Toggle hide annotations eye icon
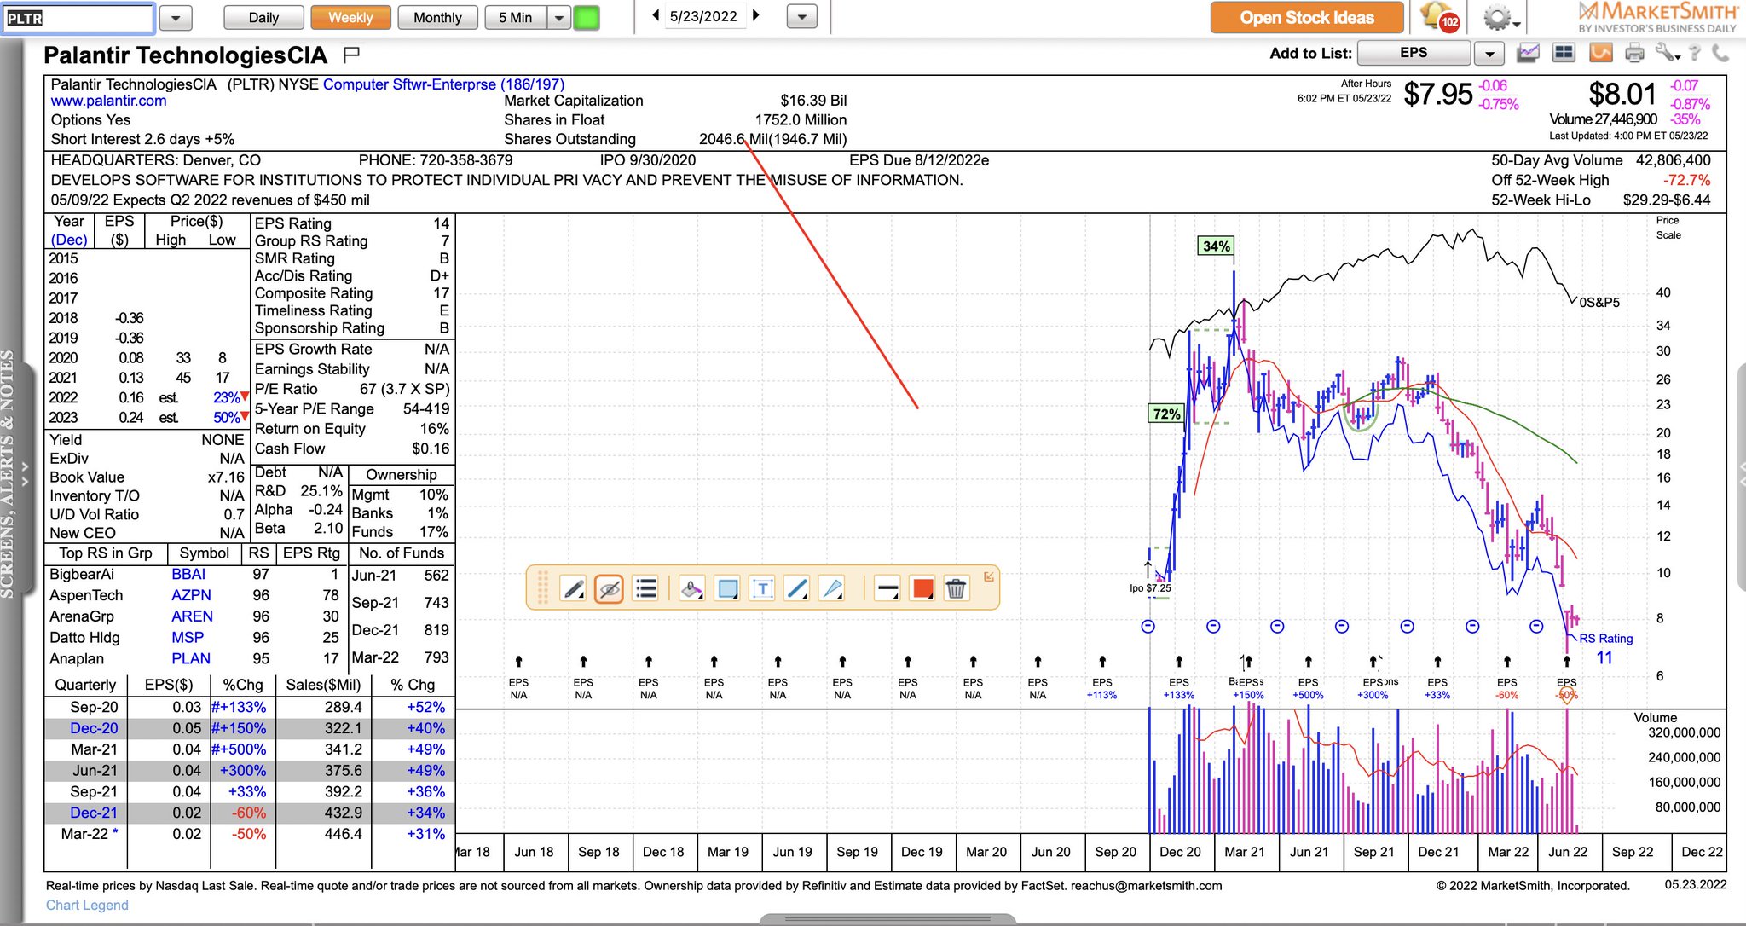 click(609, 588)
